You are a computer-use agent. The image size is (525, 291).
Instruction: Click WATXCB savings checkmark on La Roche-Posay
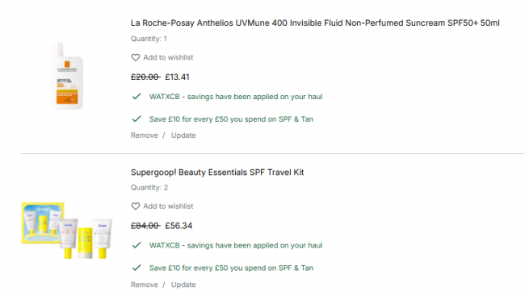click(x=136, y=97)
